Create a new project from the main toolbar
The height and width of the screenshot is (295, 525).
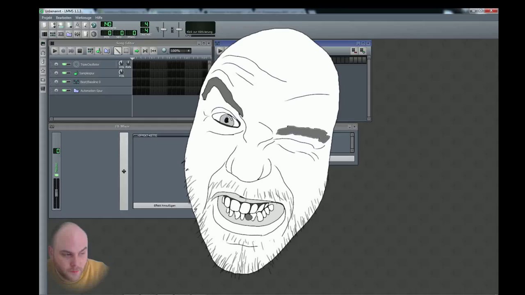click(44, 25)
